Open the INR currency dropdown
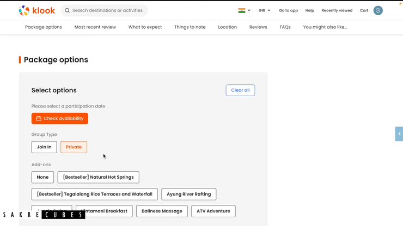The height and width of the screenshot is (226, 403). click(x=265, y=10)
